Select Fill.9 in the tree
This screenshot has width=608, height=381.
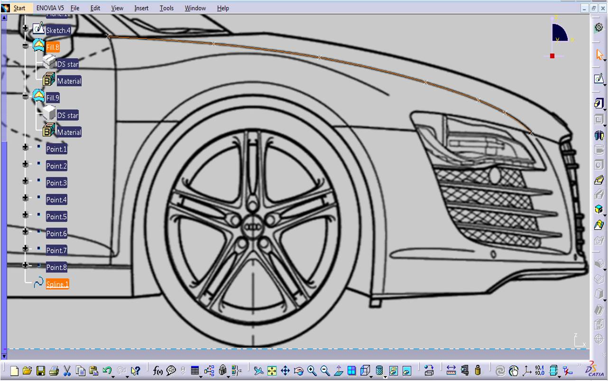click(53, 98)
